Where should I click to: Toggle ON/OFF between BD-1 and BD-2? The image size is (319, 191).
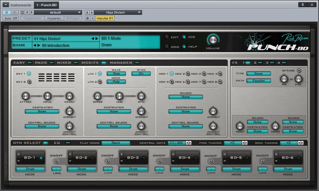[x=56, y=161]
